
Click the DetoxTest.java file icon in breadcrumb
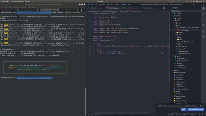[x=131, y=11]
